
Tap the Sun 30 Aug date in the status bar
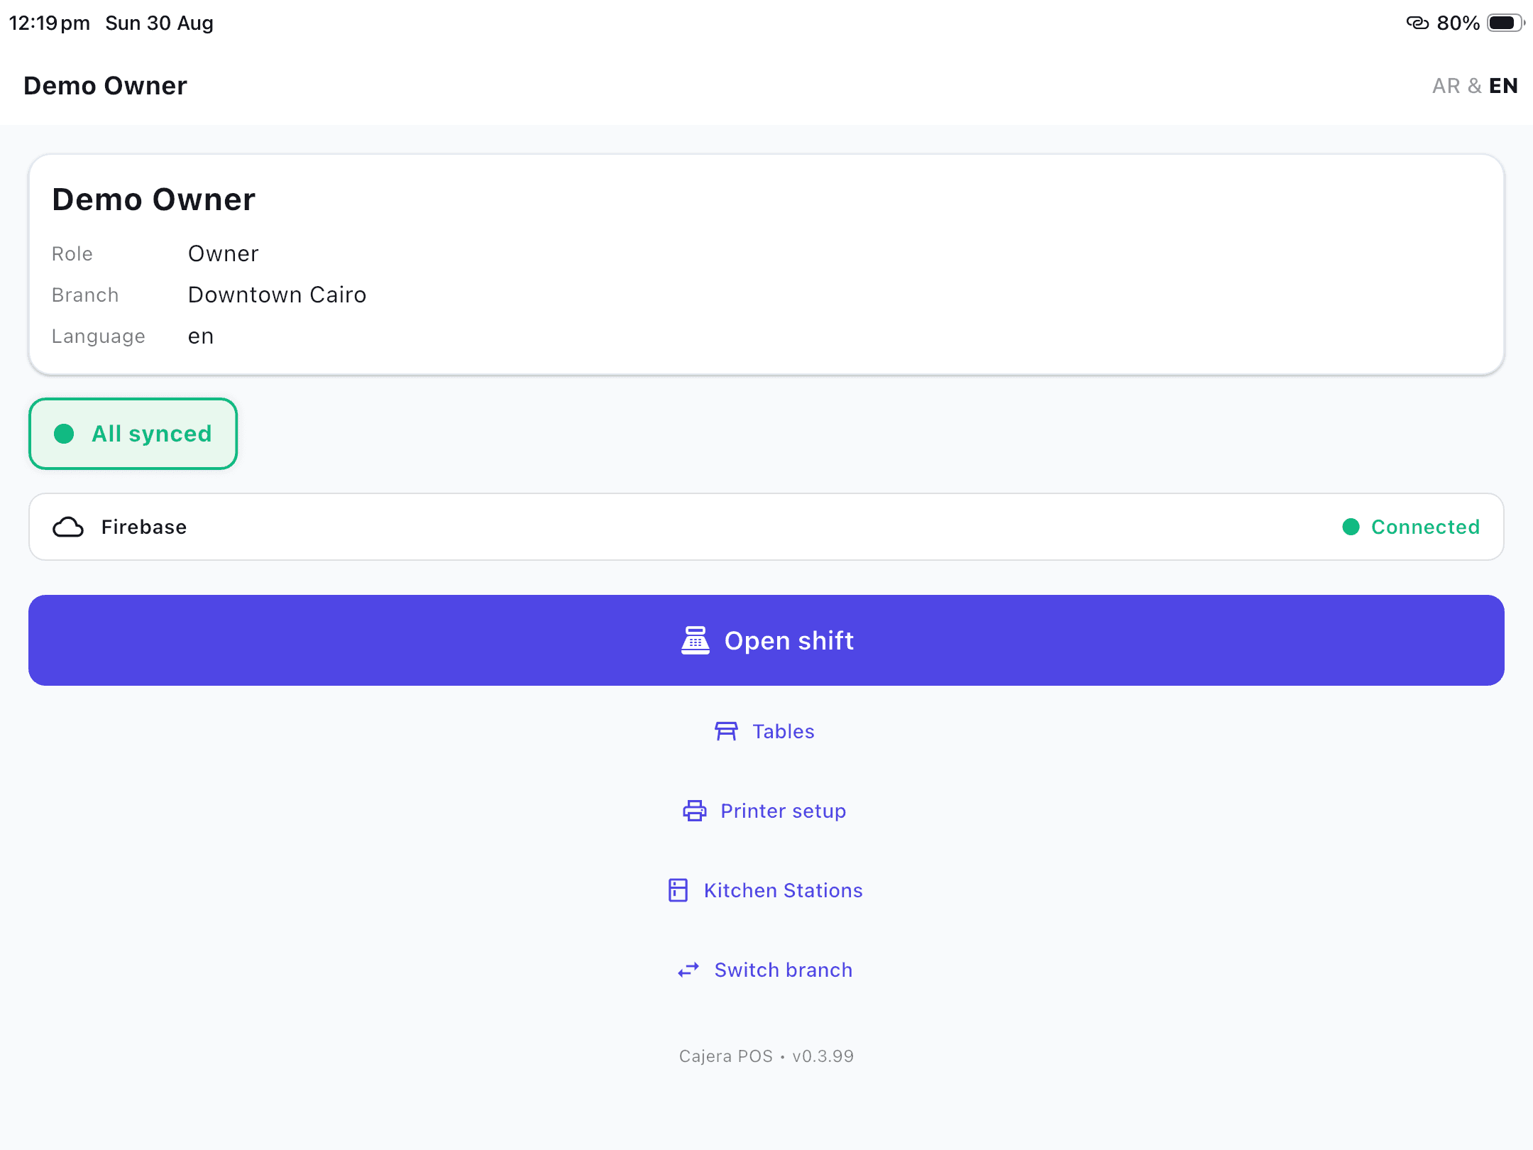pos(159,23)
